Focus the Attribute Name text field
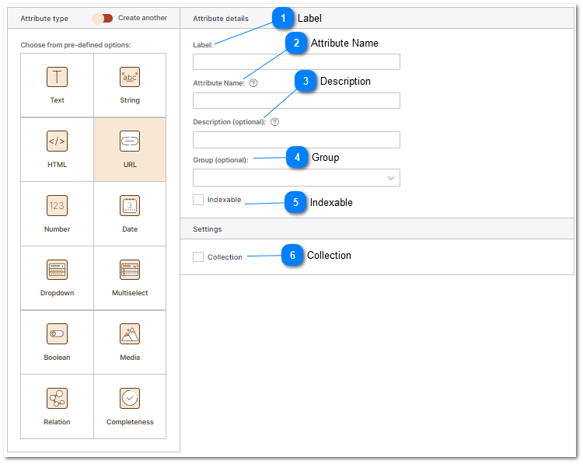Viewport: 583px width, 464px height. 296,100
